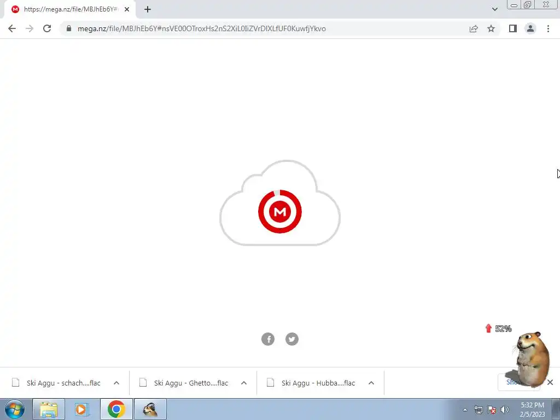Open the clock showing 5:32 PM
This screenshot has height=420, width=560.
[532, 410]
